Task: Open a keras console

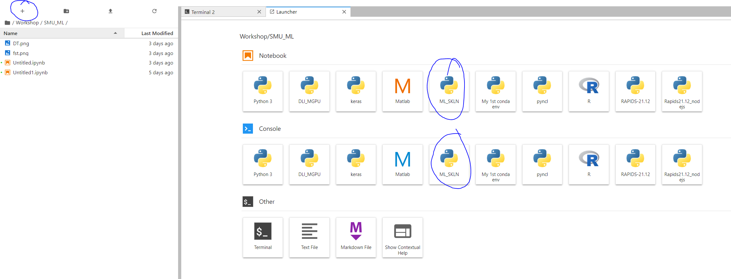Action: point(356,164)
